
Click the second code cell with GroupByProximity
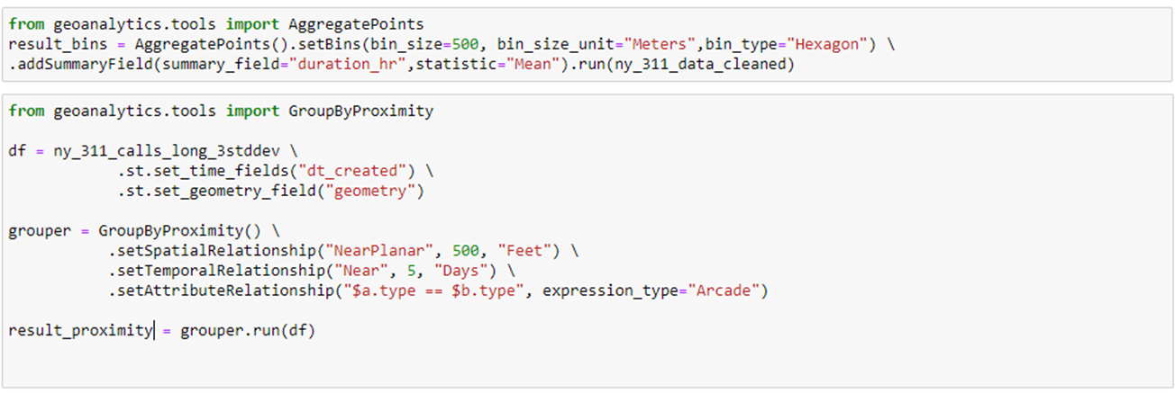[x=587, y=241]
